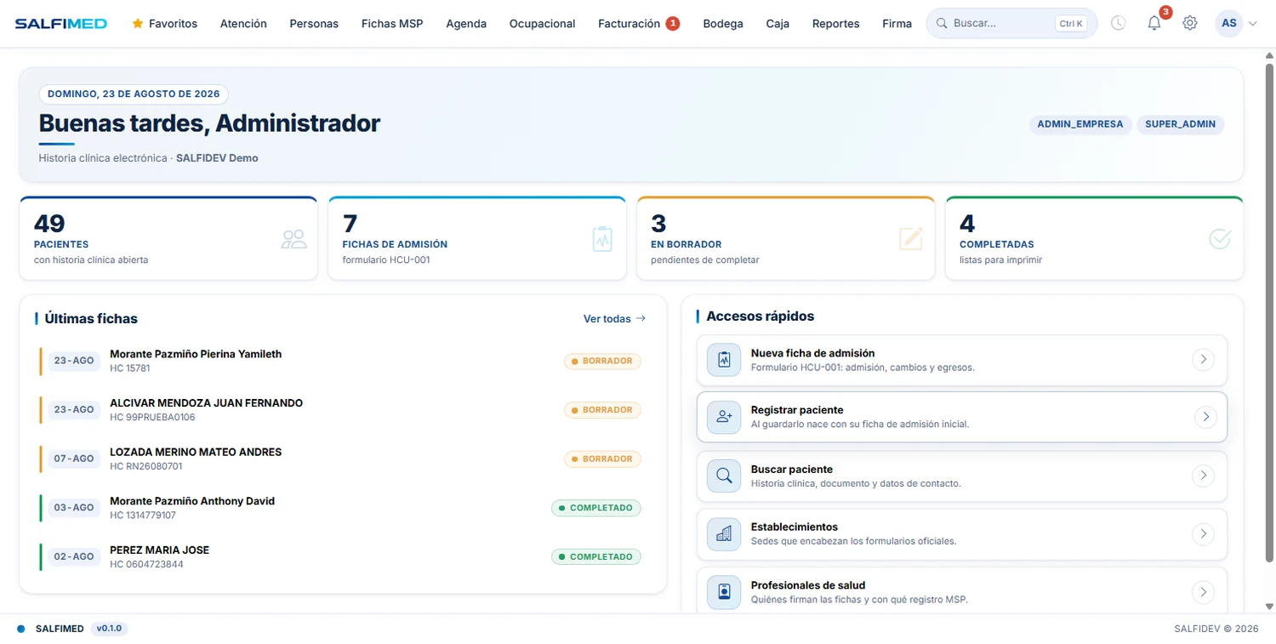Open the Fichas MSP menu
The height and width of the screenshot is (644, 1276).
pos(392,24)
